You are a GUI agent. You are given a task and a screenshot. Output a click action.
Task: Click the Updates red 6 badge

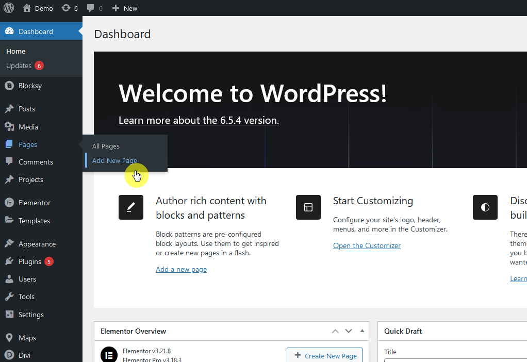[x=39, y=65]
